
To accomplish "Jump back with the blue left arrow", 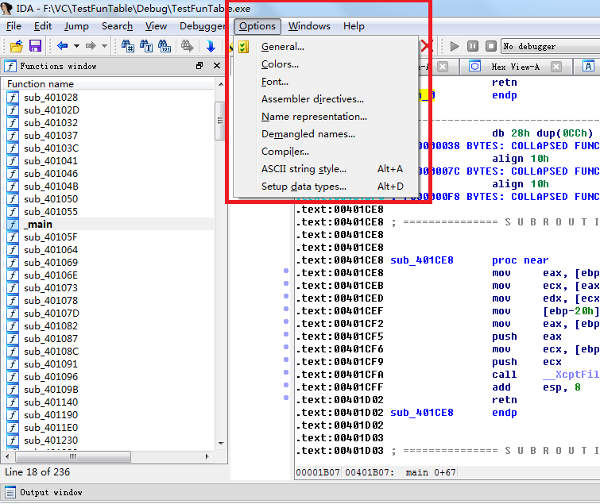I will pyautogui.click(x=62, y=46).
